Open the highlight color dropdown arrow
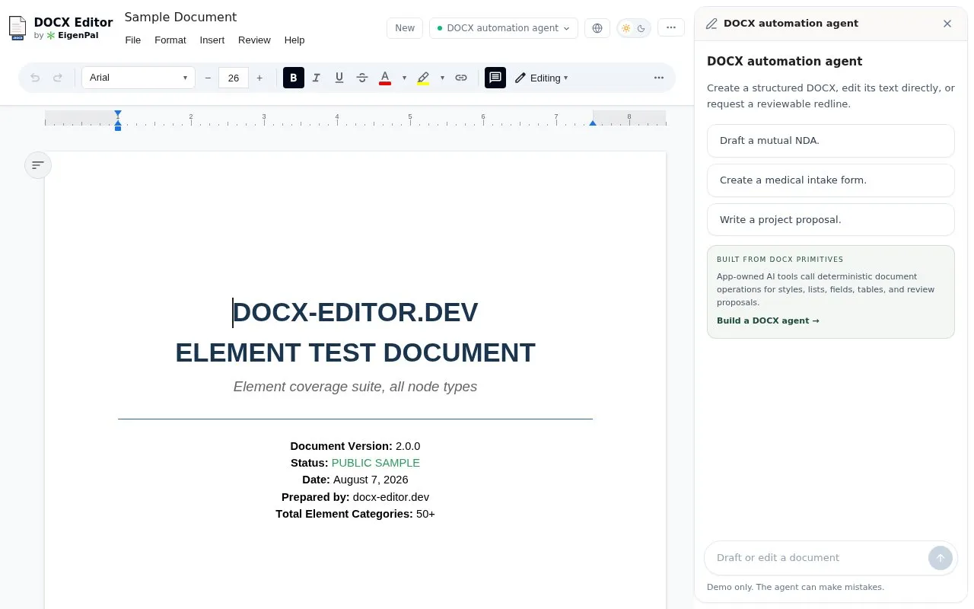This screenshot has width=974, height=609. coord(442,78)
